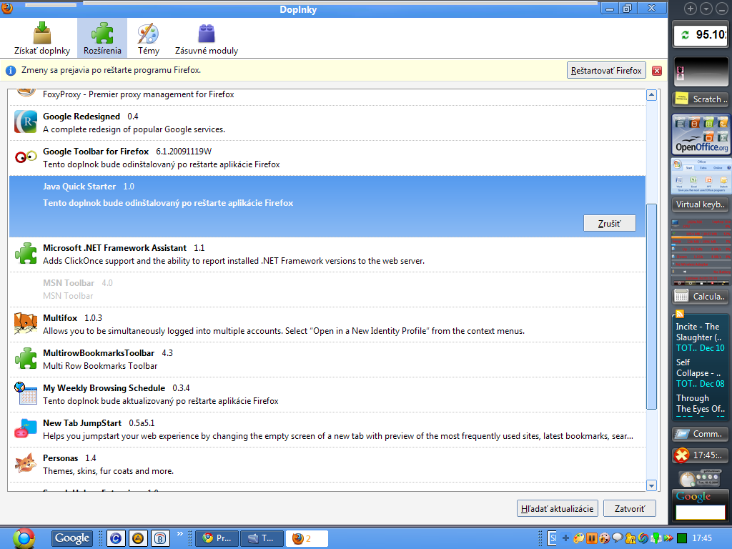Open 'Incite - The Slaughter' feed item
The image size is (732, 549).
click(x=701, y=337)
